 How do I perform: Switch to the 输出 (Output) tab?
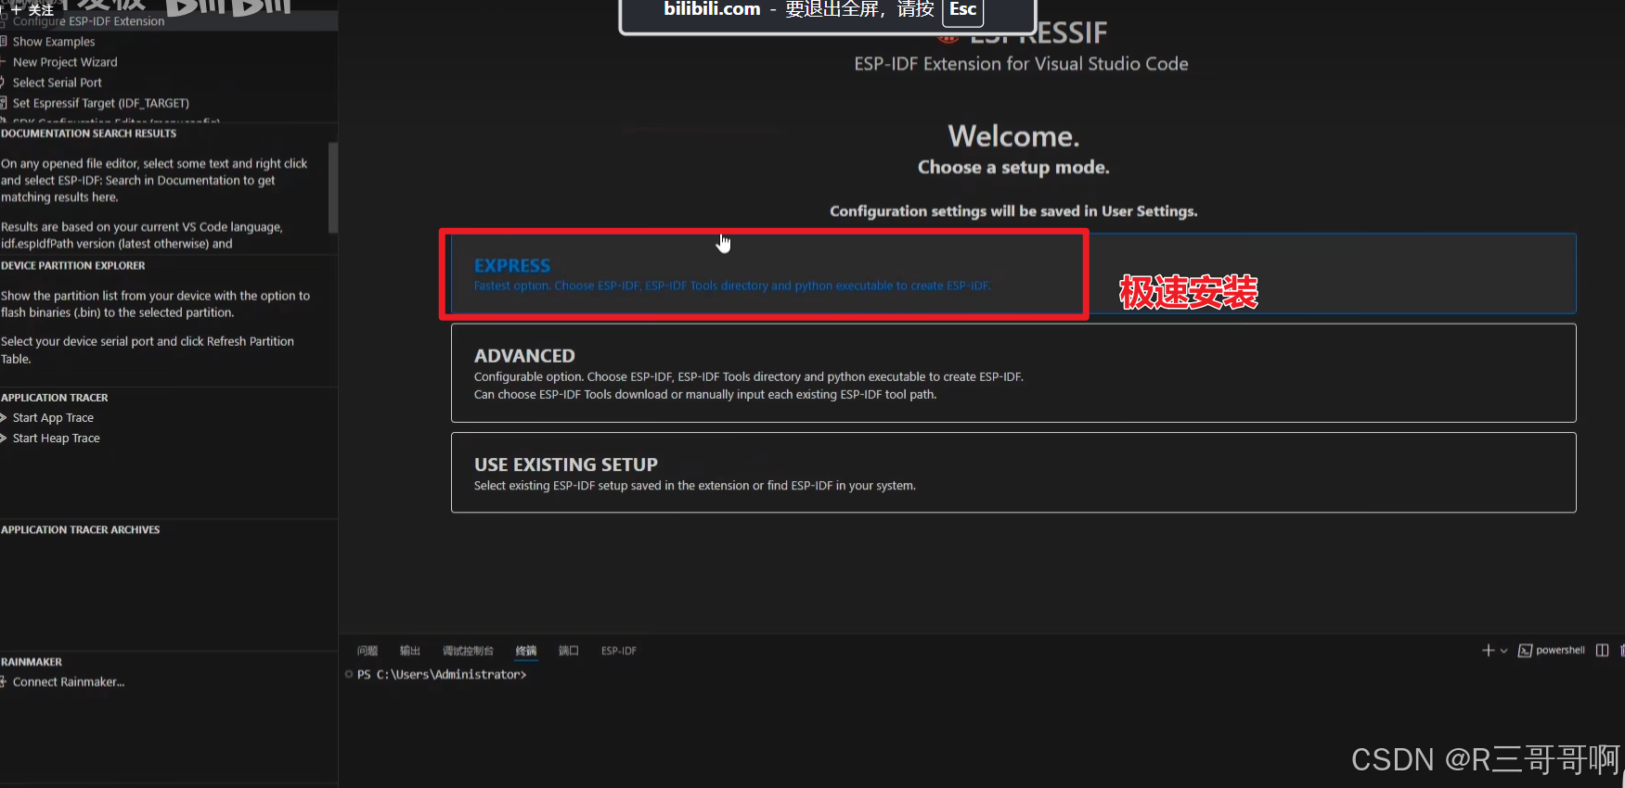tap(410, 651)
